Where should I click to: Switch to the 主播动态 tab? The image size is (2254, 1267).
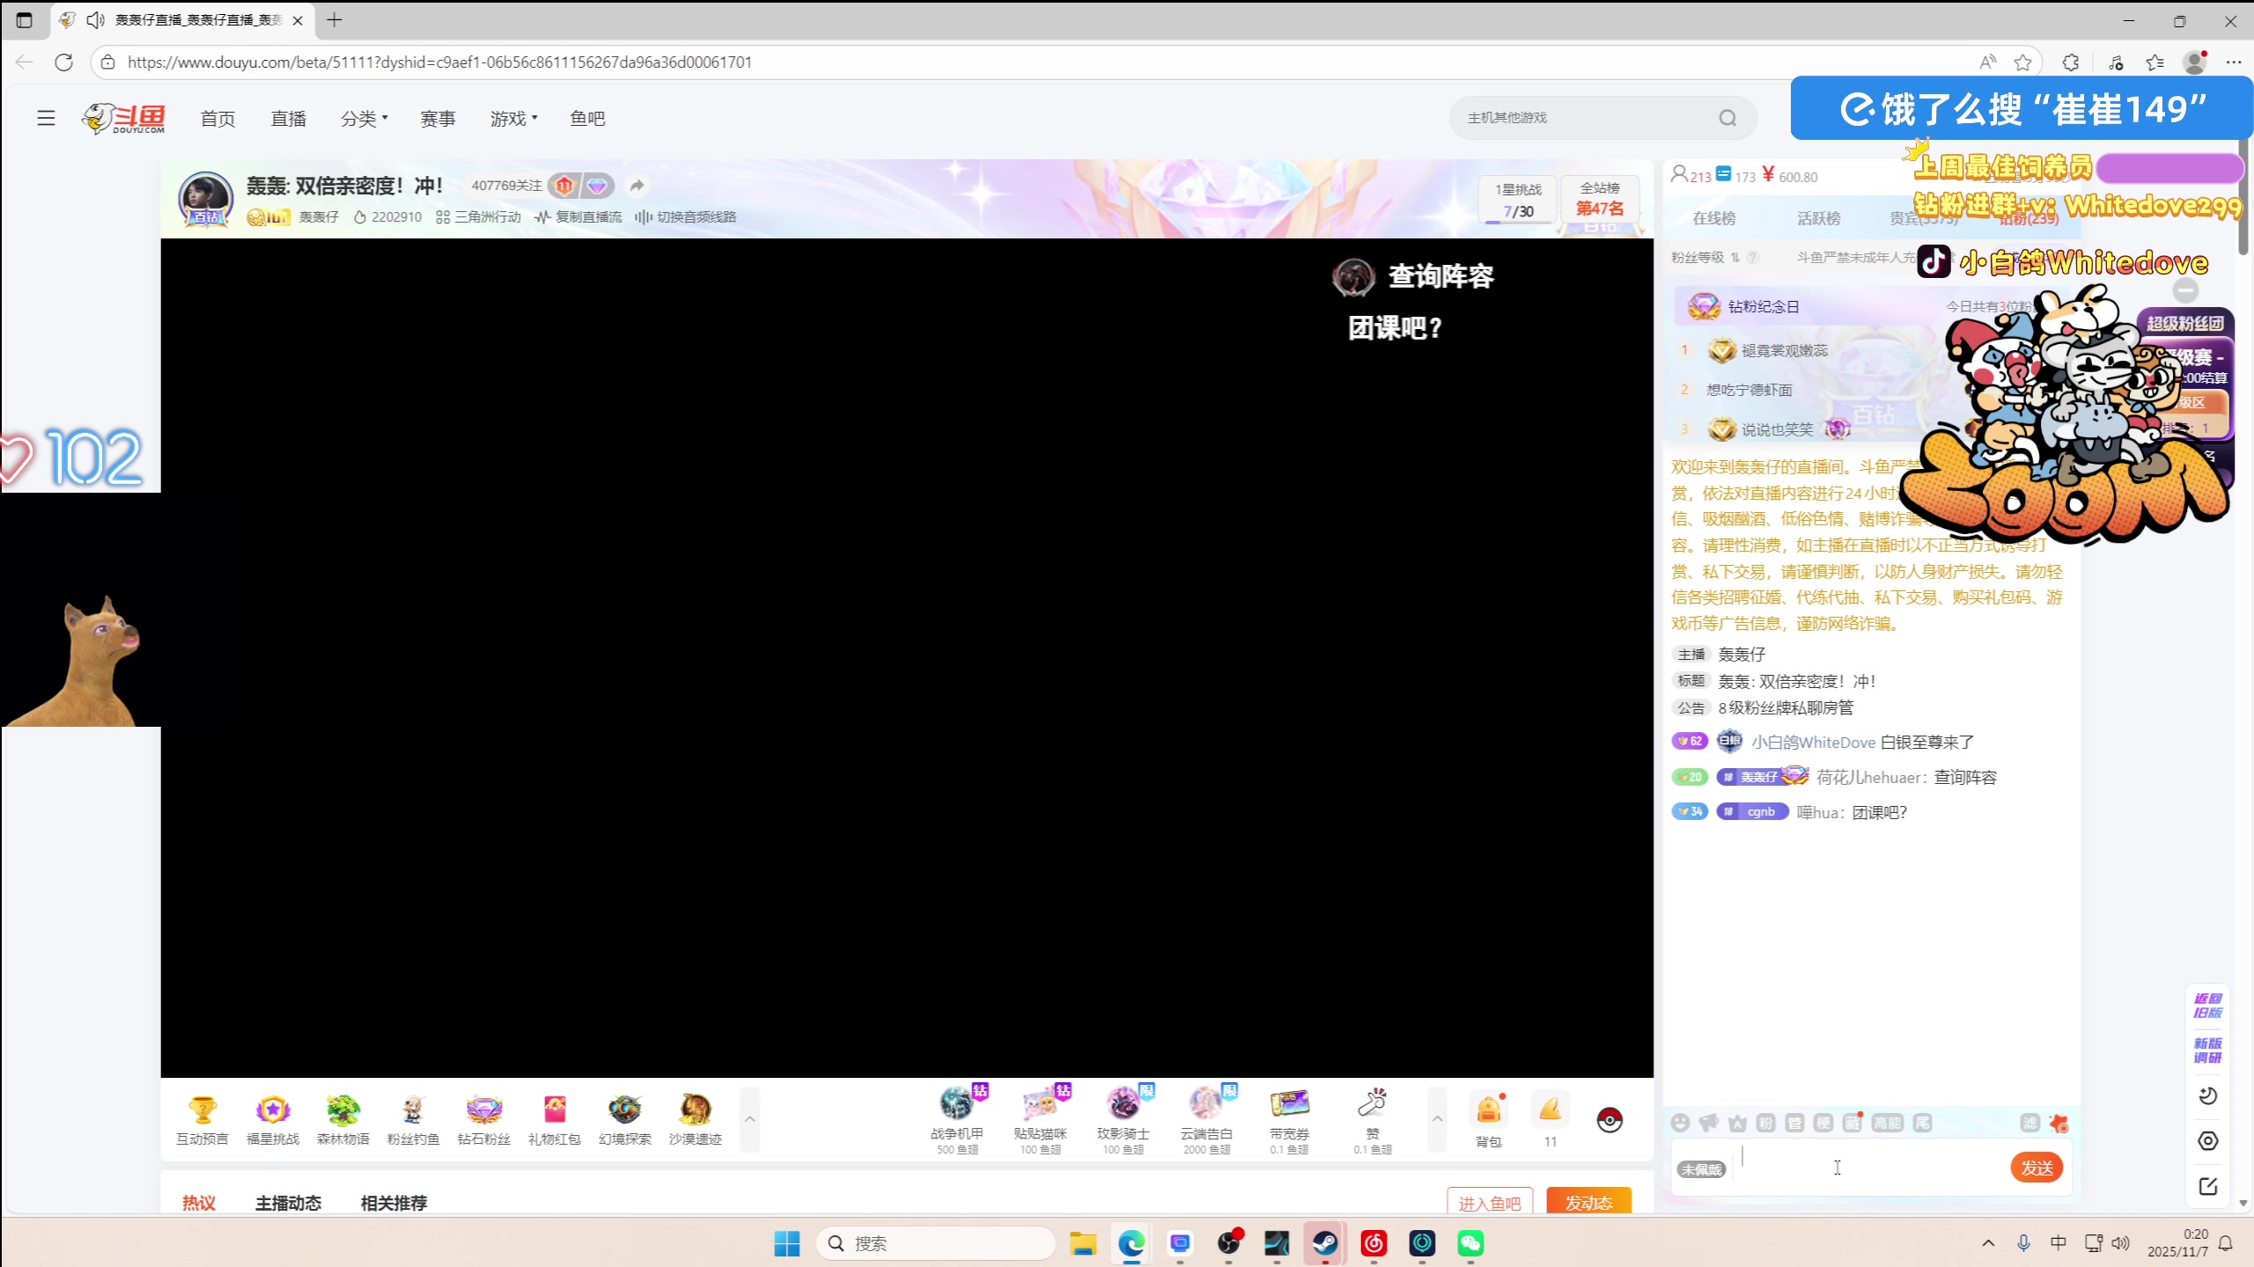click(x=288, y=1203)
